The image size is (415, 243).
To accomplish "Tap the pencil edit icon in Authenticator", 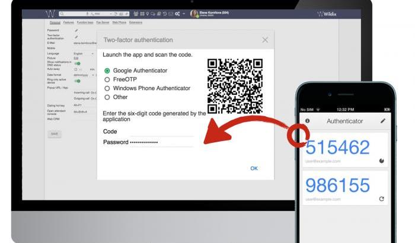I will [x=383, y=121].
